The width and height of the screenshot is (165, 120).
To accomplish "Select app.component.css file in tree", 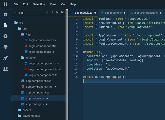I will [x=38, y=81].
